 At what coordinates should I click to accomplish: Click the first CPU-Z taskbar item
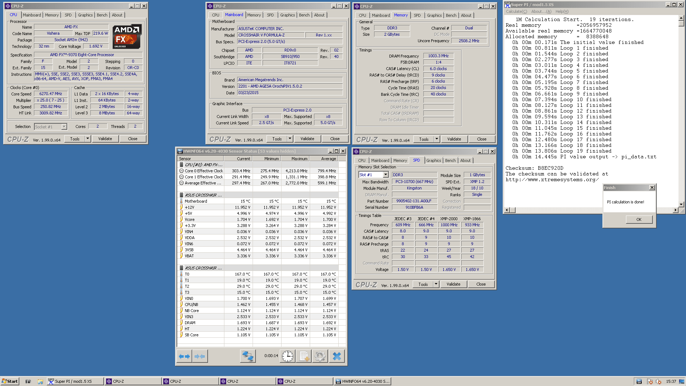click(132, 381)
